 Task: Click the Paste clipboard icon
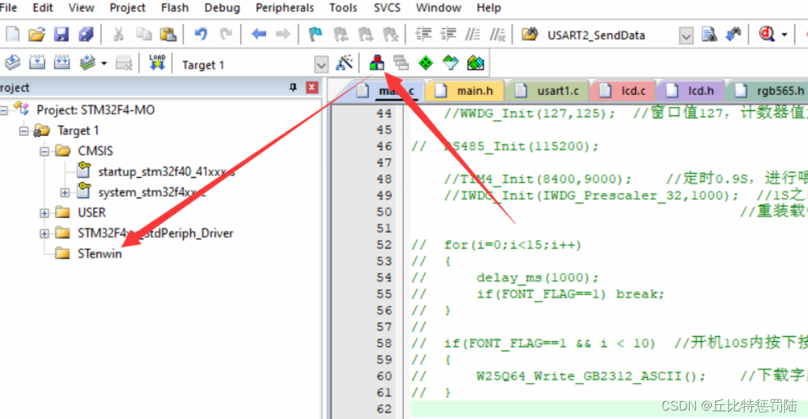[168, 35]
